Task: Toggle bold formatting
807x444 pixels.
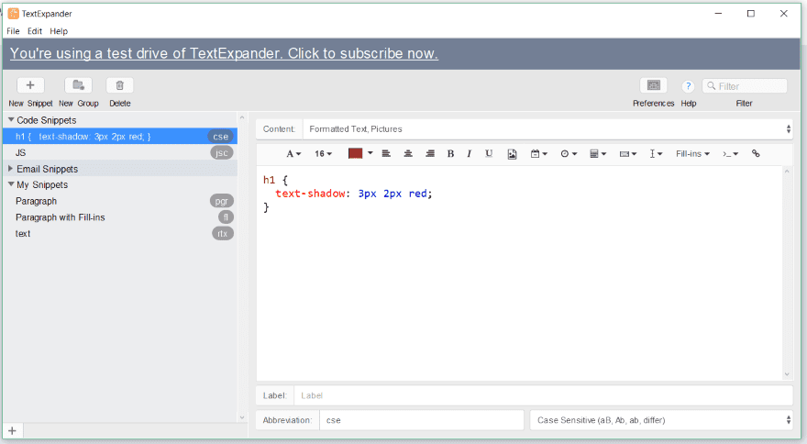Action: point(450,154)
